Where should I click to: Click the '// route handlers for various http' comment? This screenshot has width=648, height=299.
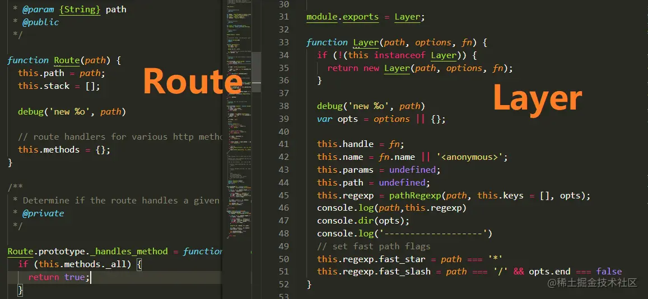click(x=120, y=137)
